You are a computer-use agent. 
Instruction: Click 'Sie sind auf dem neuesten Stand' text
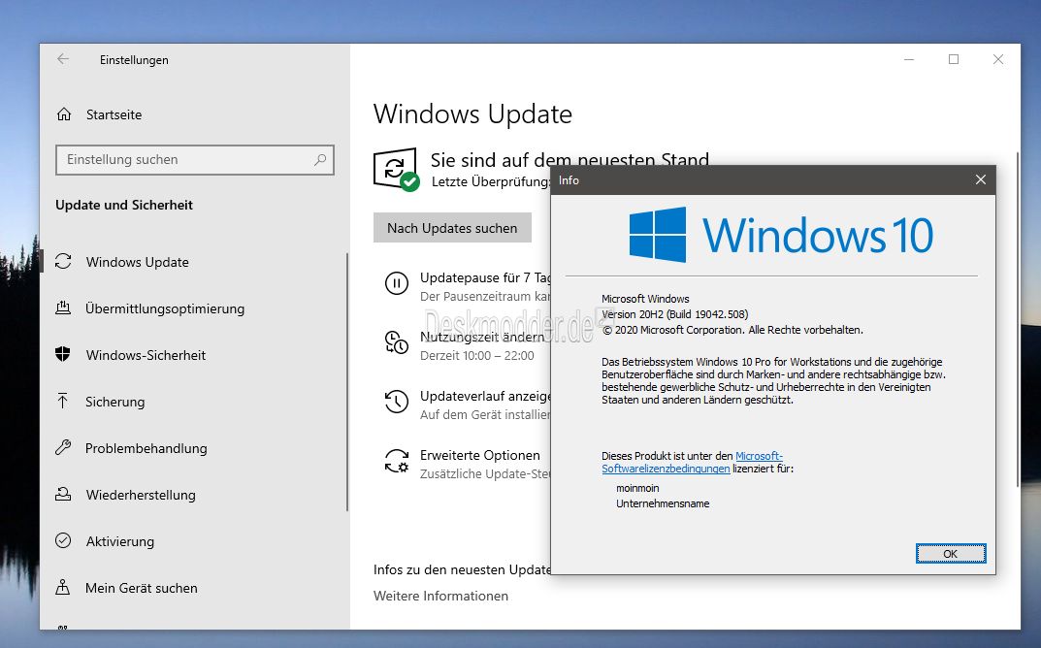point(569,159)
